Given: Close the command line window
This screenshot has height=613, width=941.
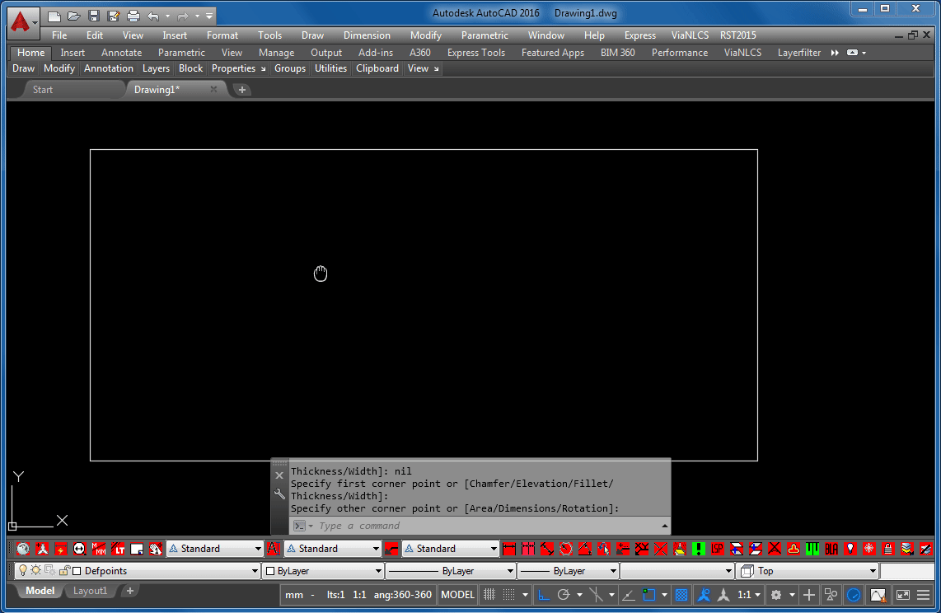Looking at the screenshot, I should click(279, 475).
